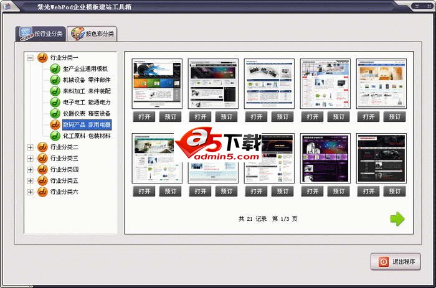Open the purple themed template thumbnail
This screenshot has width=436, height=288.
[x=325, y=158]
